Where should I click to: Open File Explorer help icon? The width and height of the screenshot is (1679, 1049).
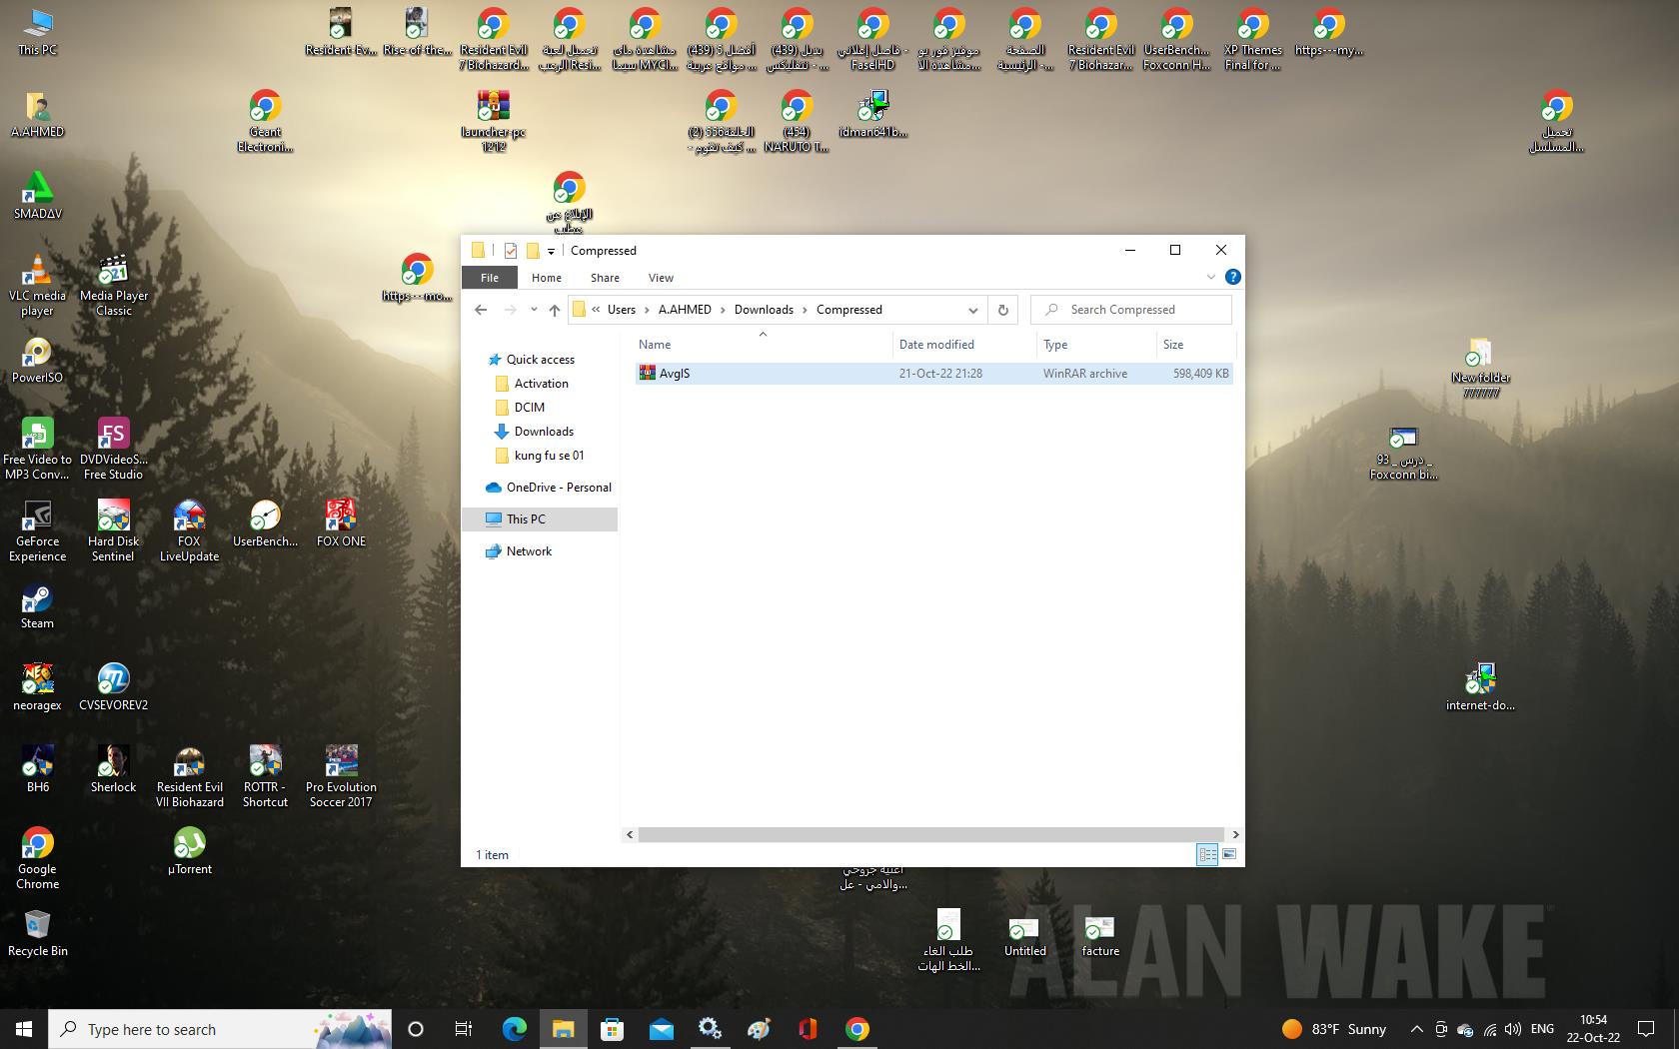(1232, 277)
